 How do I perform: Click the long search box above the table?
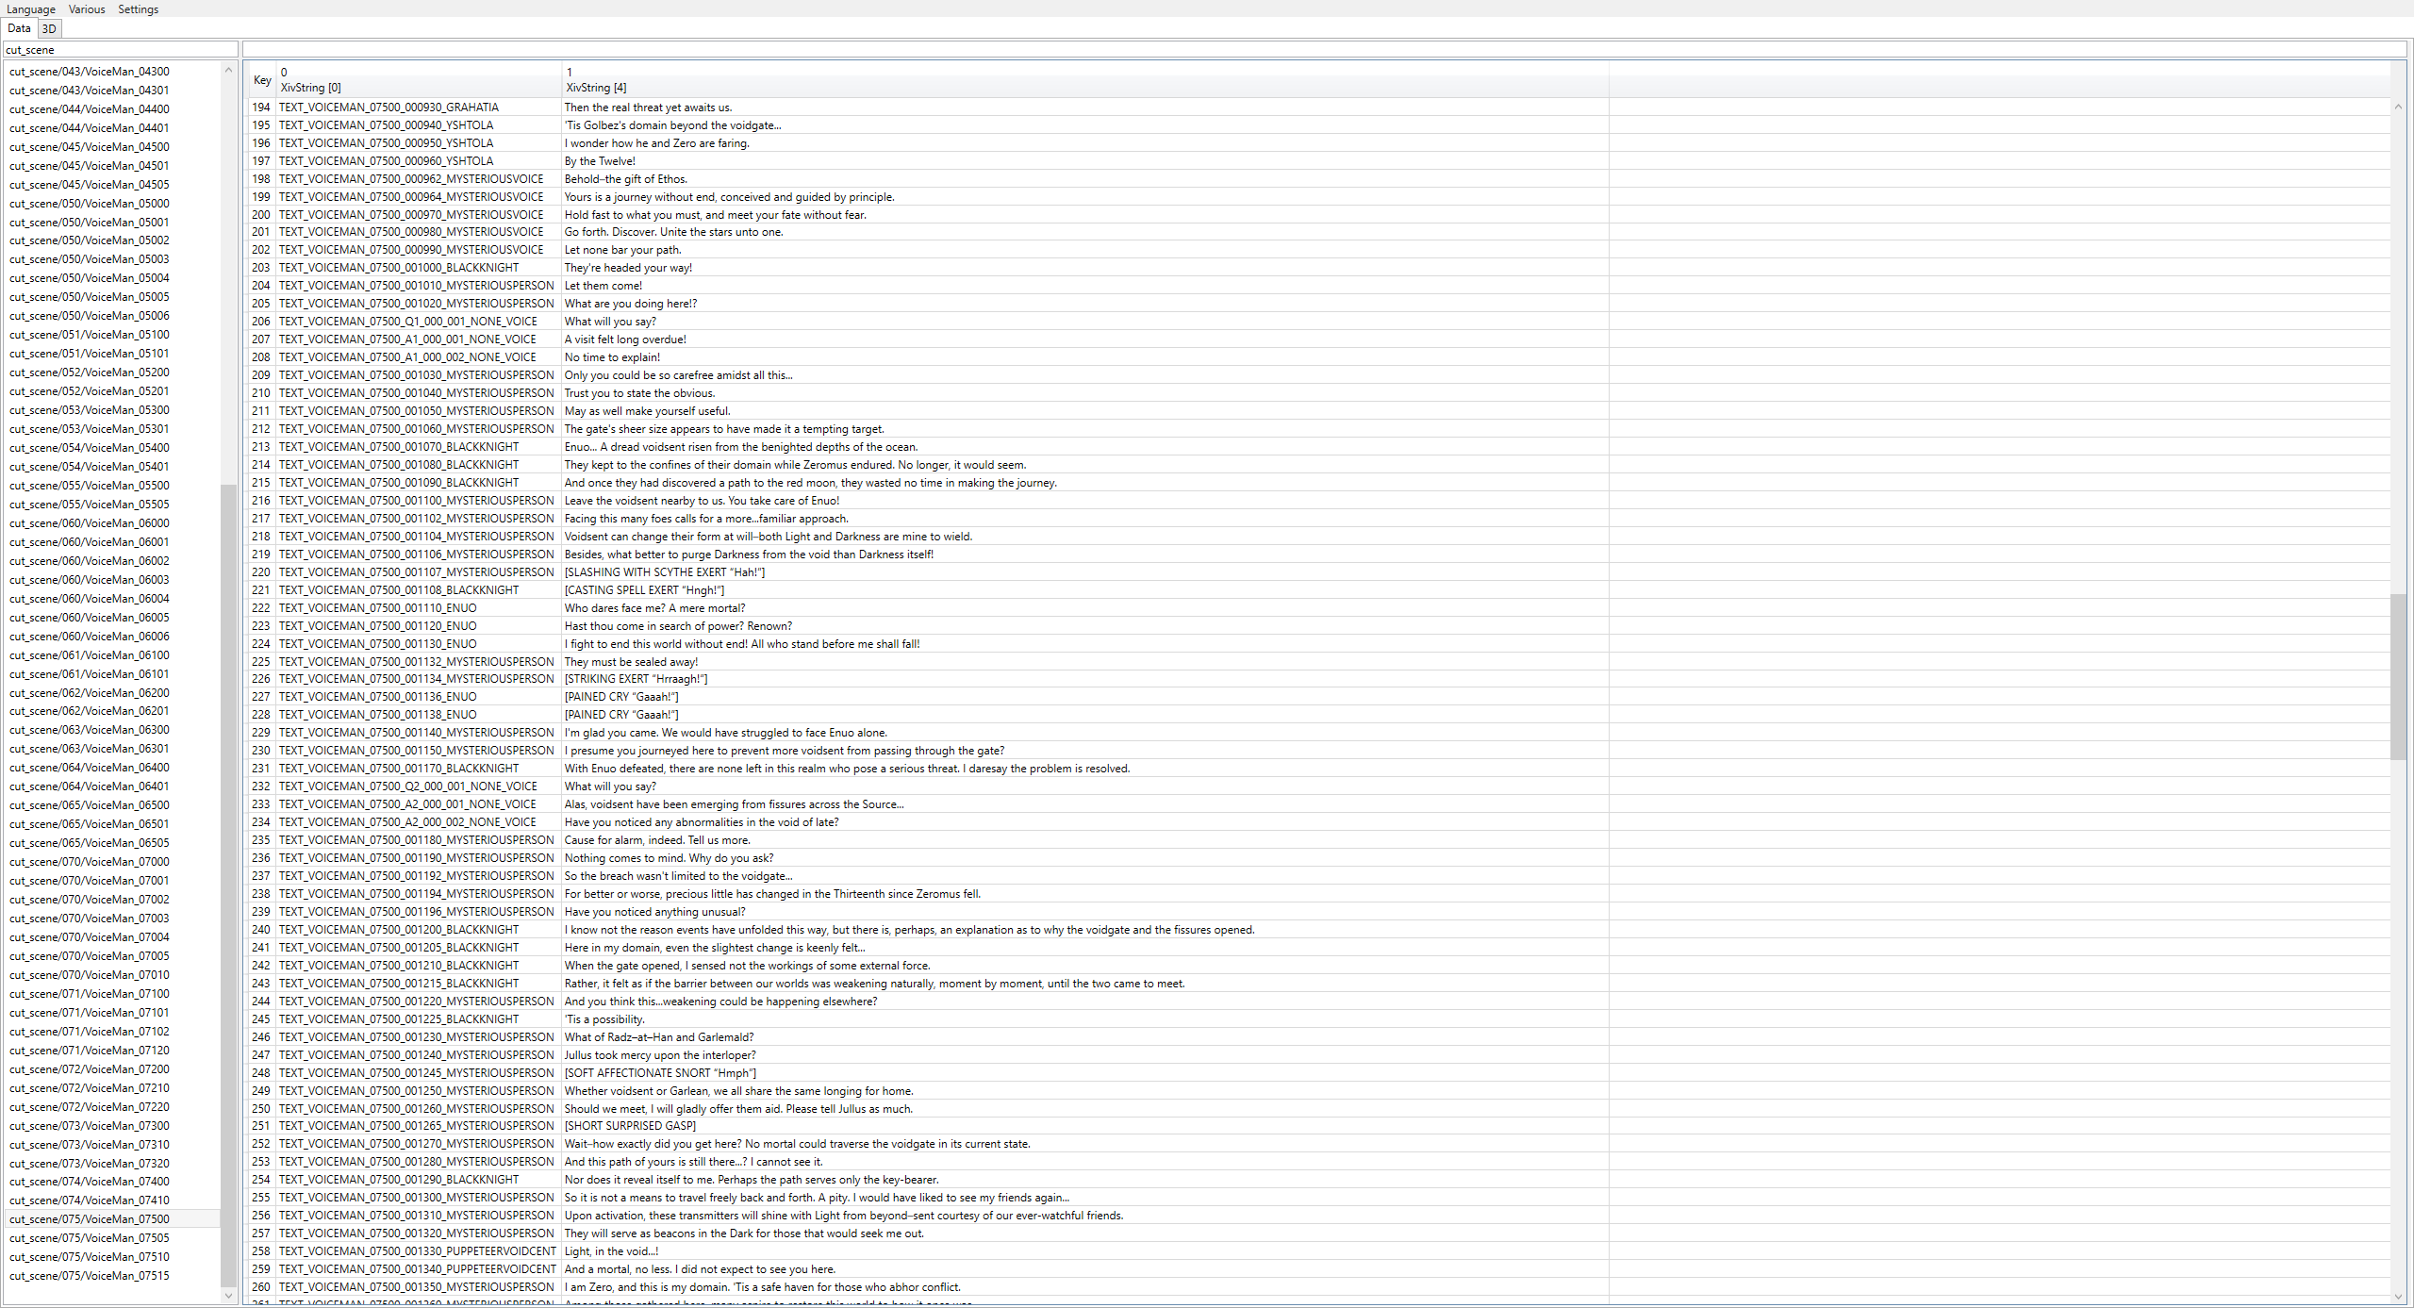click(1320, 50)
